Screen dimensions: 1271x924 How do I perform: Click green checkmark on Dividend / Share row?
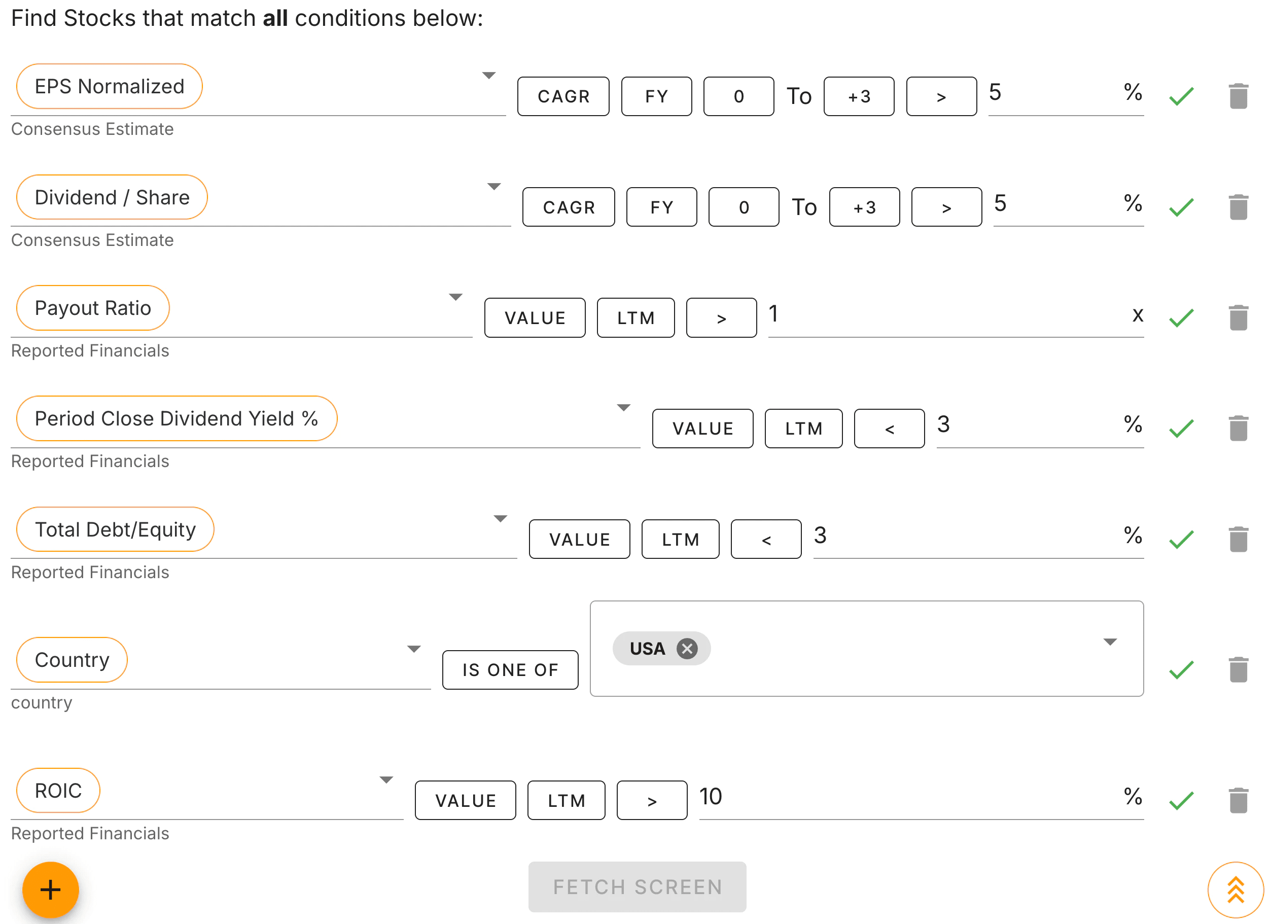point(1181,207)
